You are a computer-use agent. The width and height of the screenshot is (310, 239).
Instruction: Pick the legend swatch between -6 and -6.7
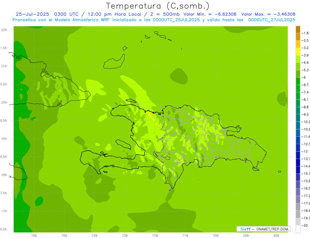pyautogui.click(x=298, y=81)
